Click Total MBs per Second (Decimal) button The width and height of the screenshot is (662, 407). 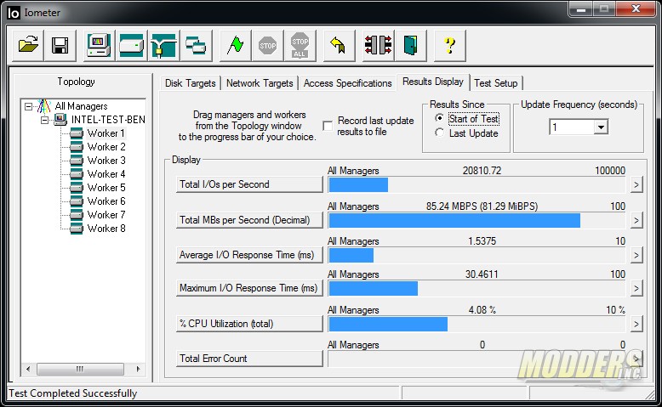point(249,220)
